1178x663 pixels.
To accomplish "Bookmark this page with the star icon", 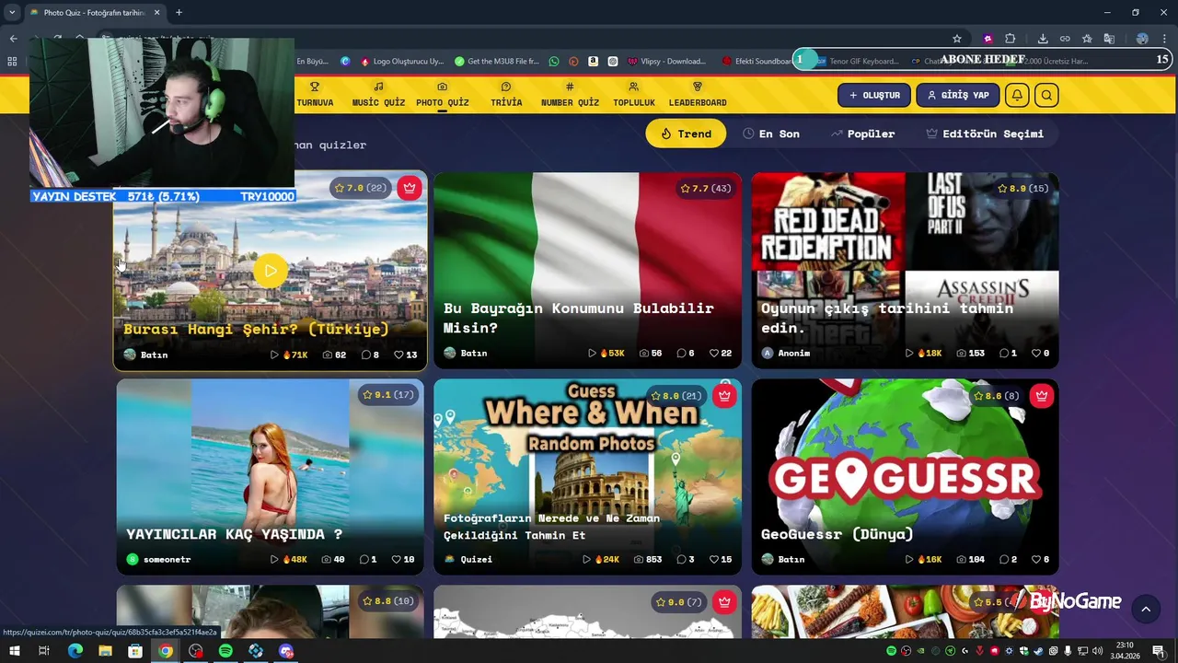I will (957, 39).
